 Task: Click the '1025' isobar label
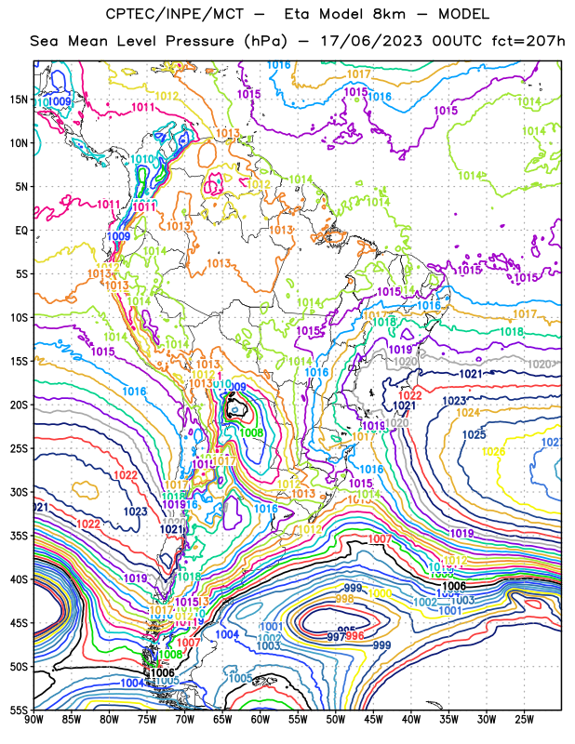coord(475,434)
